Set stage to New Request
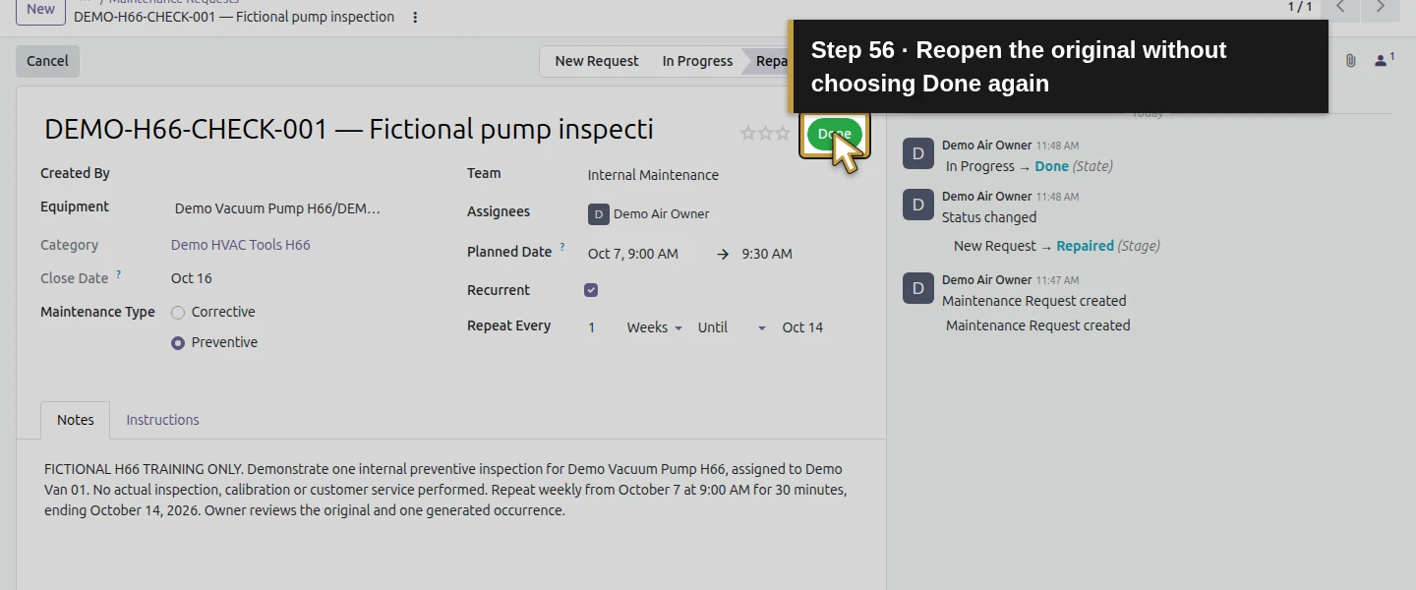 point(596,61)
